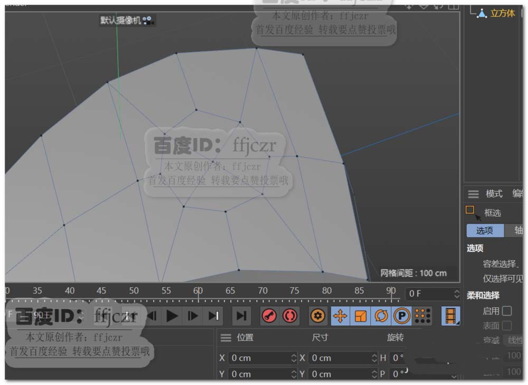Jump to the next keyframe
This screenshot has height=385, width=528.
click(x=214, y=316)
